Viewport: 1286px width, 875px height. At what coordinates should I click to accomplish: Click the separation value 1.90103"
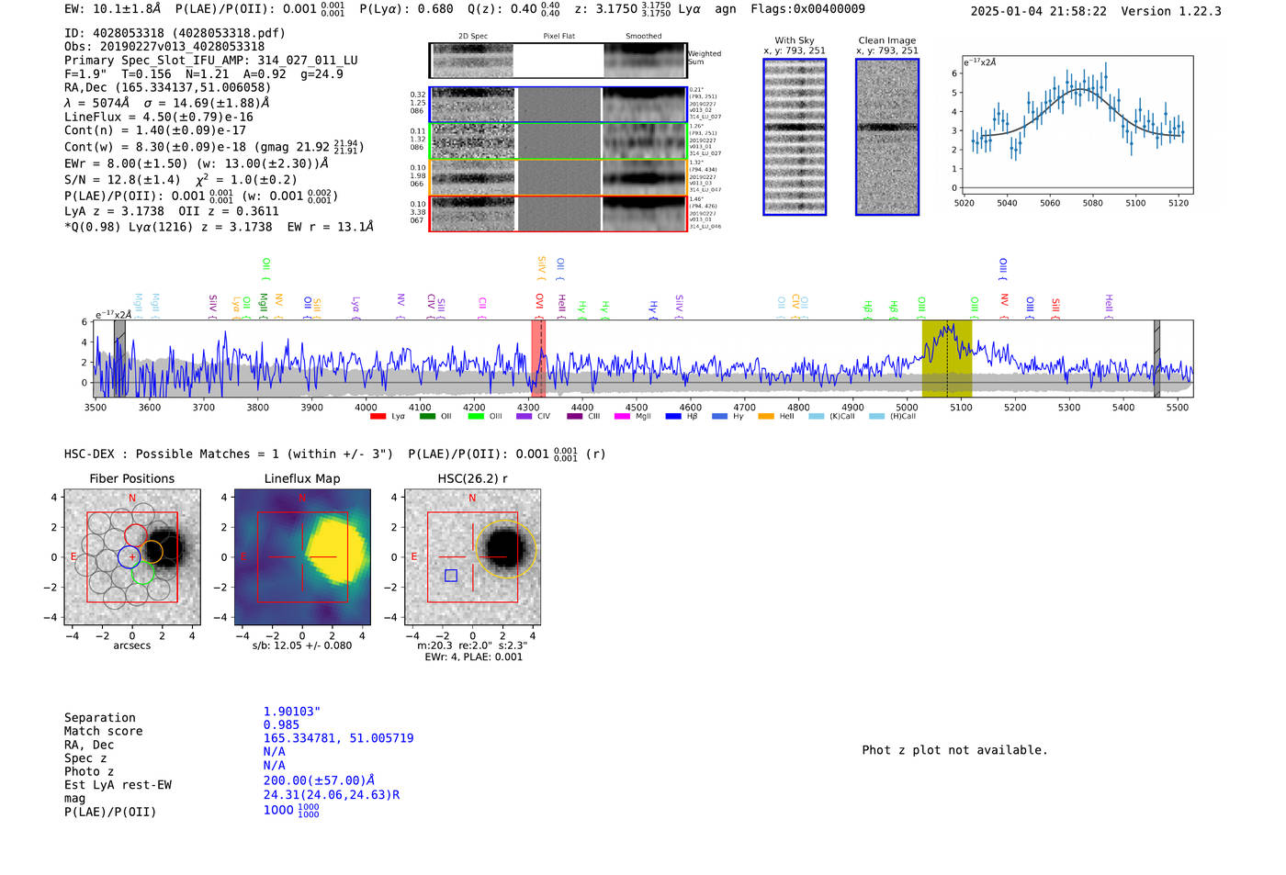(292, 712)
